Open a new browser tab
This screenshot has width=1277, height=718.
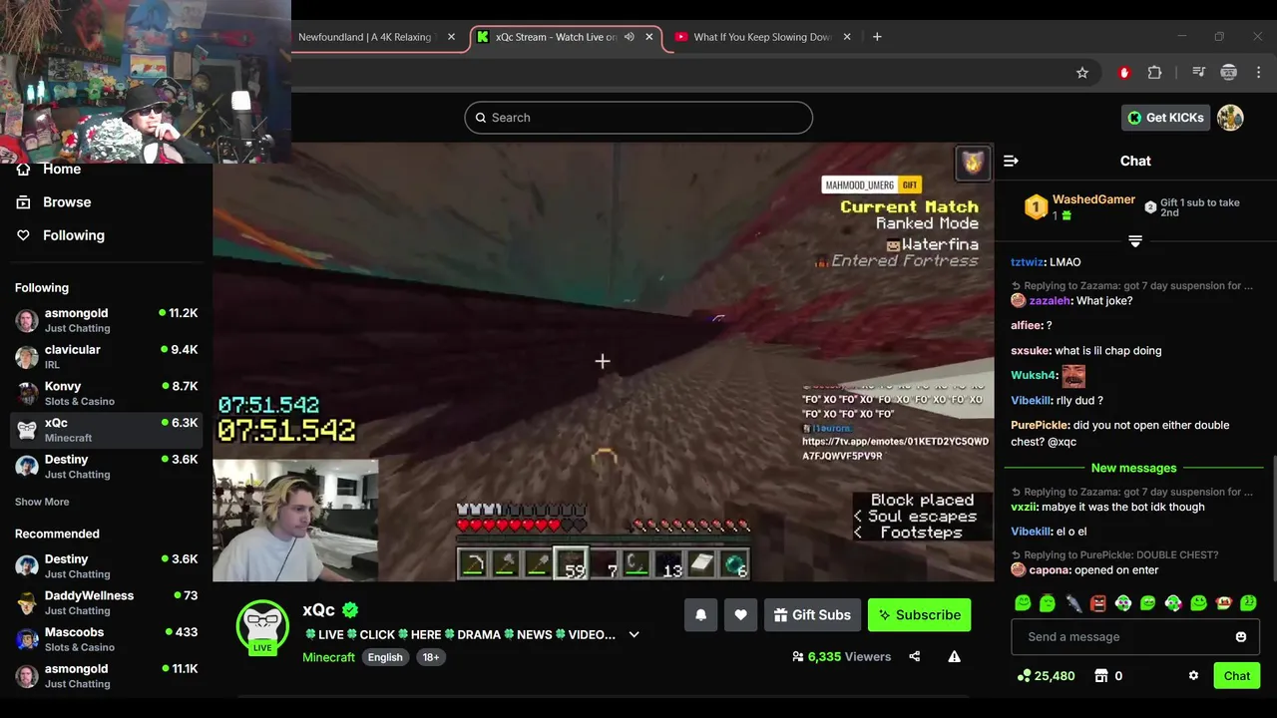(x=877, y=37)
